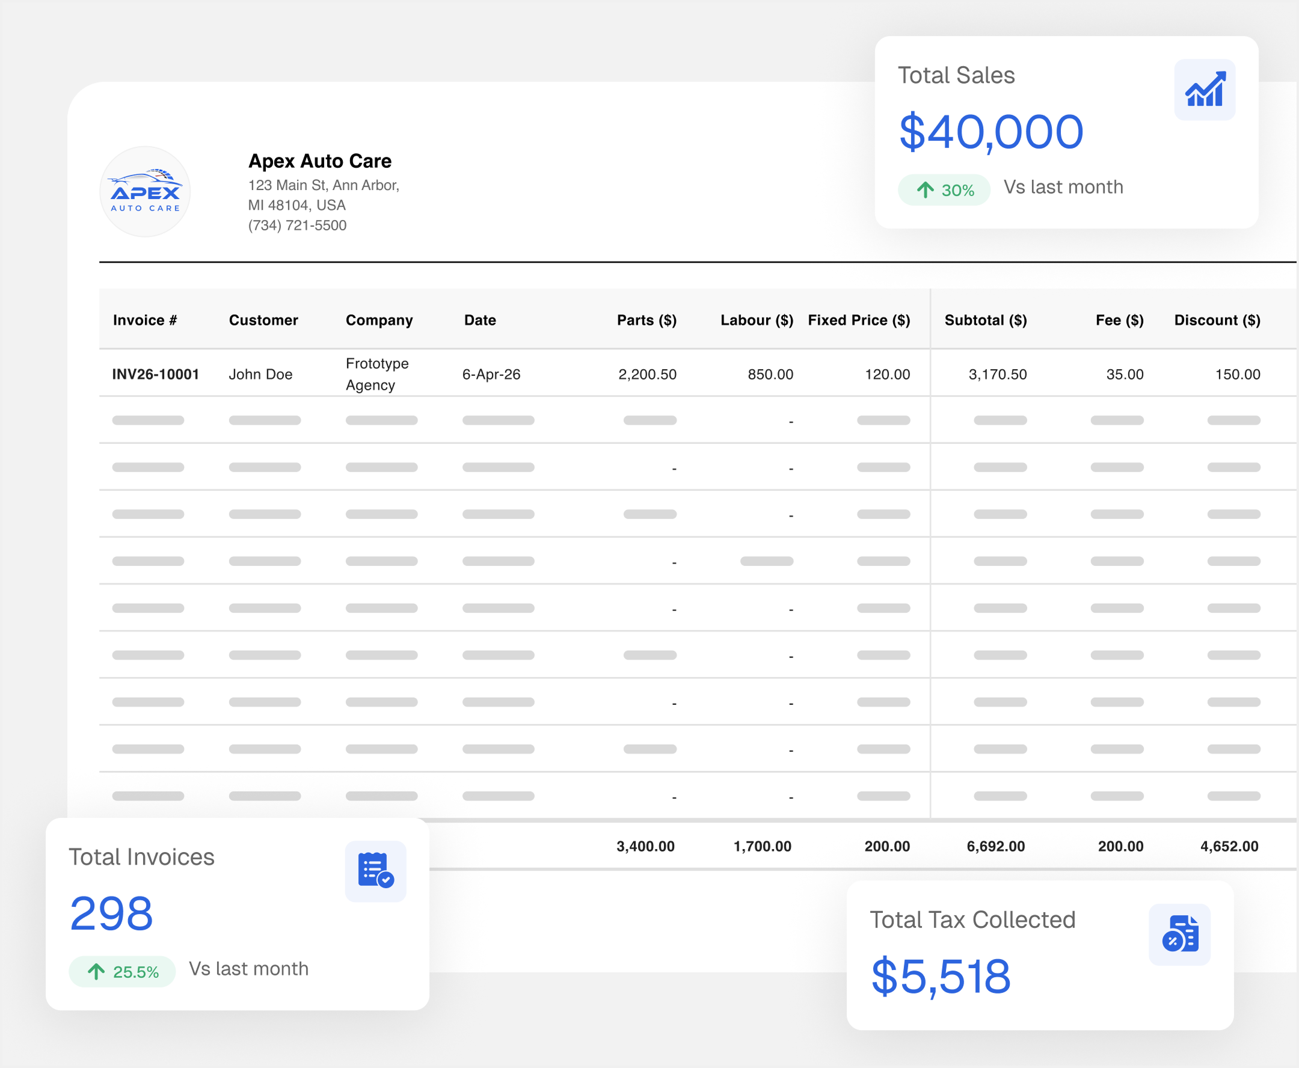Viewport: 1299px width, 1068px height.
Task: Click the 6,692.00 subtotal total
Action: [x=996, y=847]
